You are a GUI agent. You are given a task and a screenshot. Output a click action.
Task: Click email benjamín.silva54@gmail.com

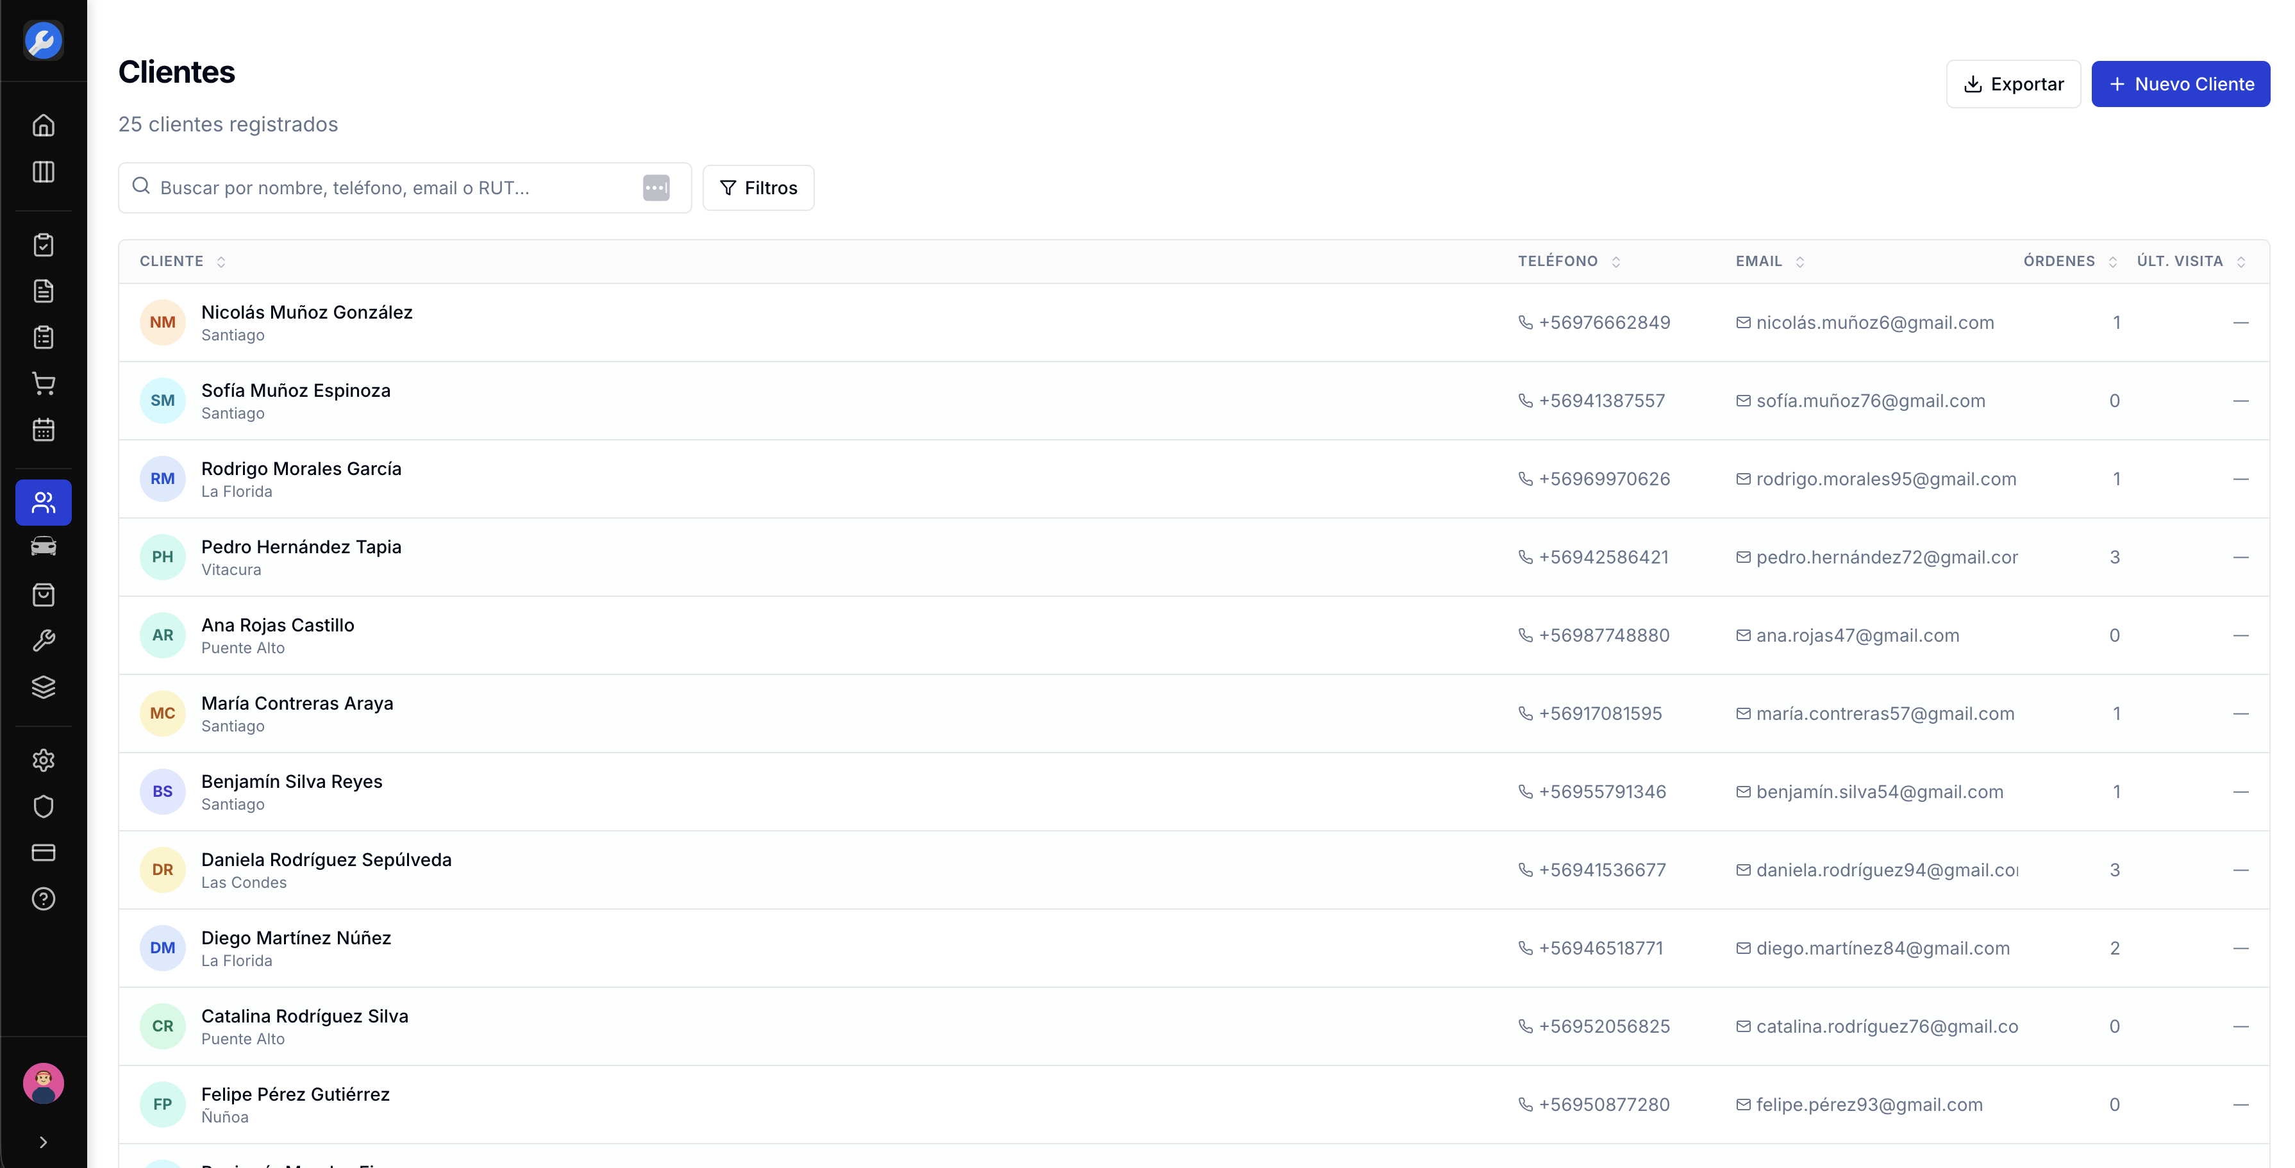[x=1879, y=792]
